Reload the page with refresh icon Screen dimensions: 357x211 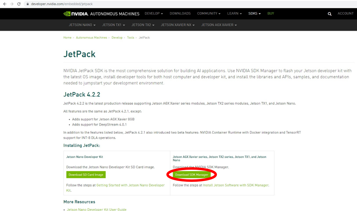point(19,4)
